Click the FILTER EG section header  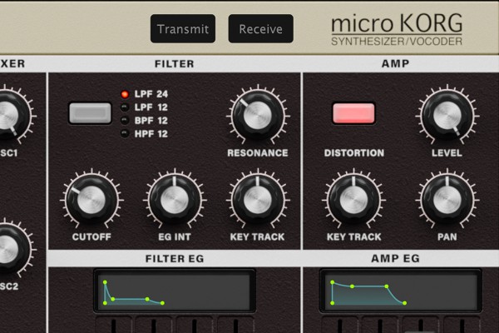(175, 258)
